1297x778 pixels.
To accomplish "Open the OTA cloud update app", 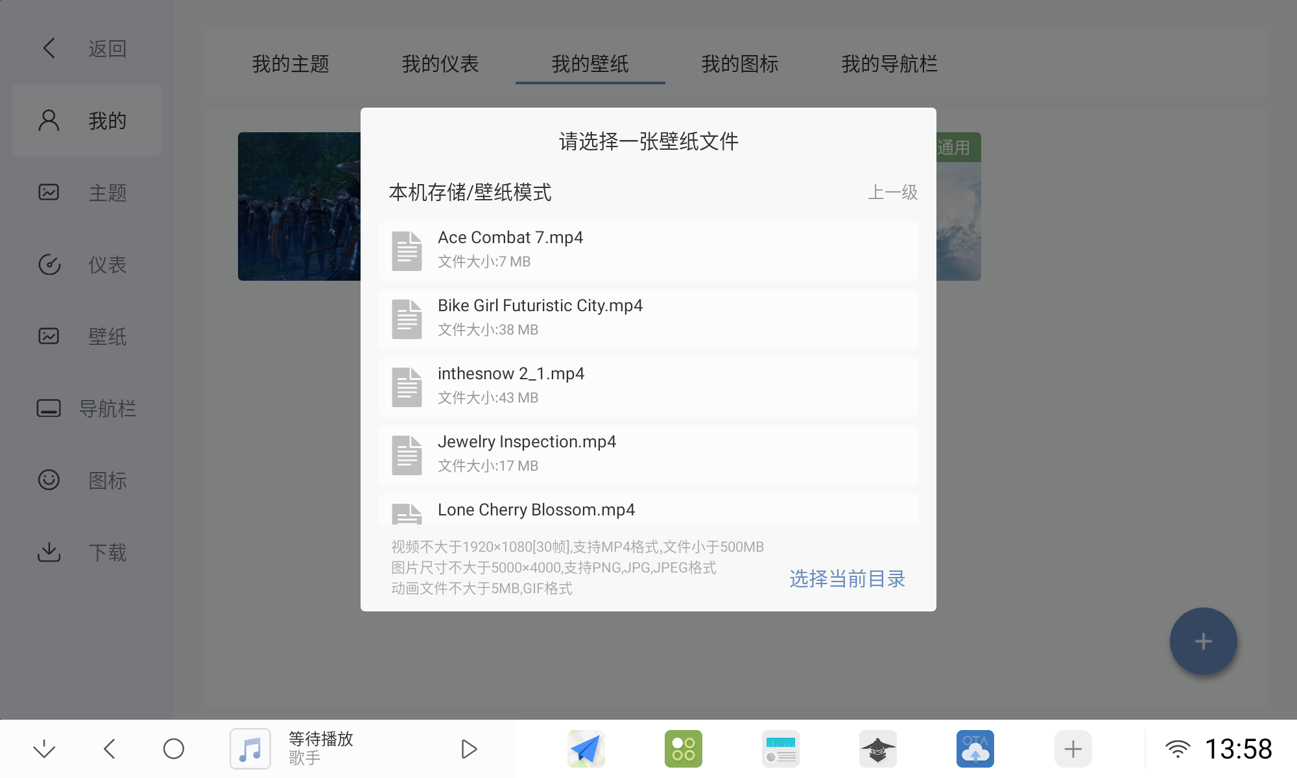I will click(x=975, y=748).
